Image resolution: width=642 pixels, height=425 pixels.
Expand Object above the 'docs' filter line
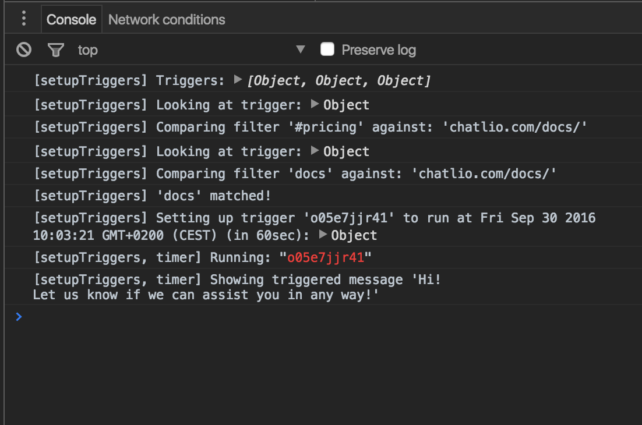click(315, 151)
